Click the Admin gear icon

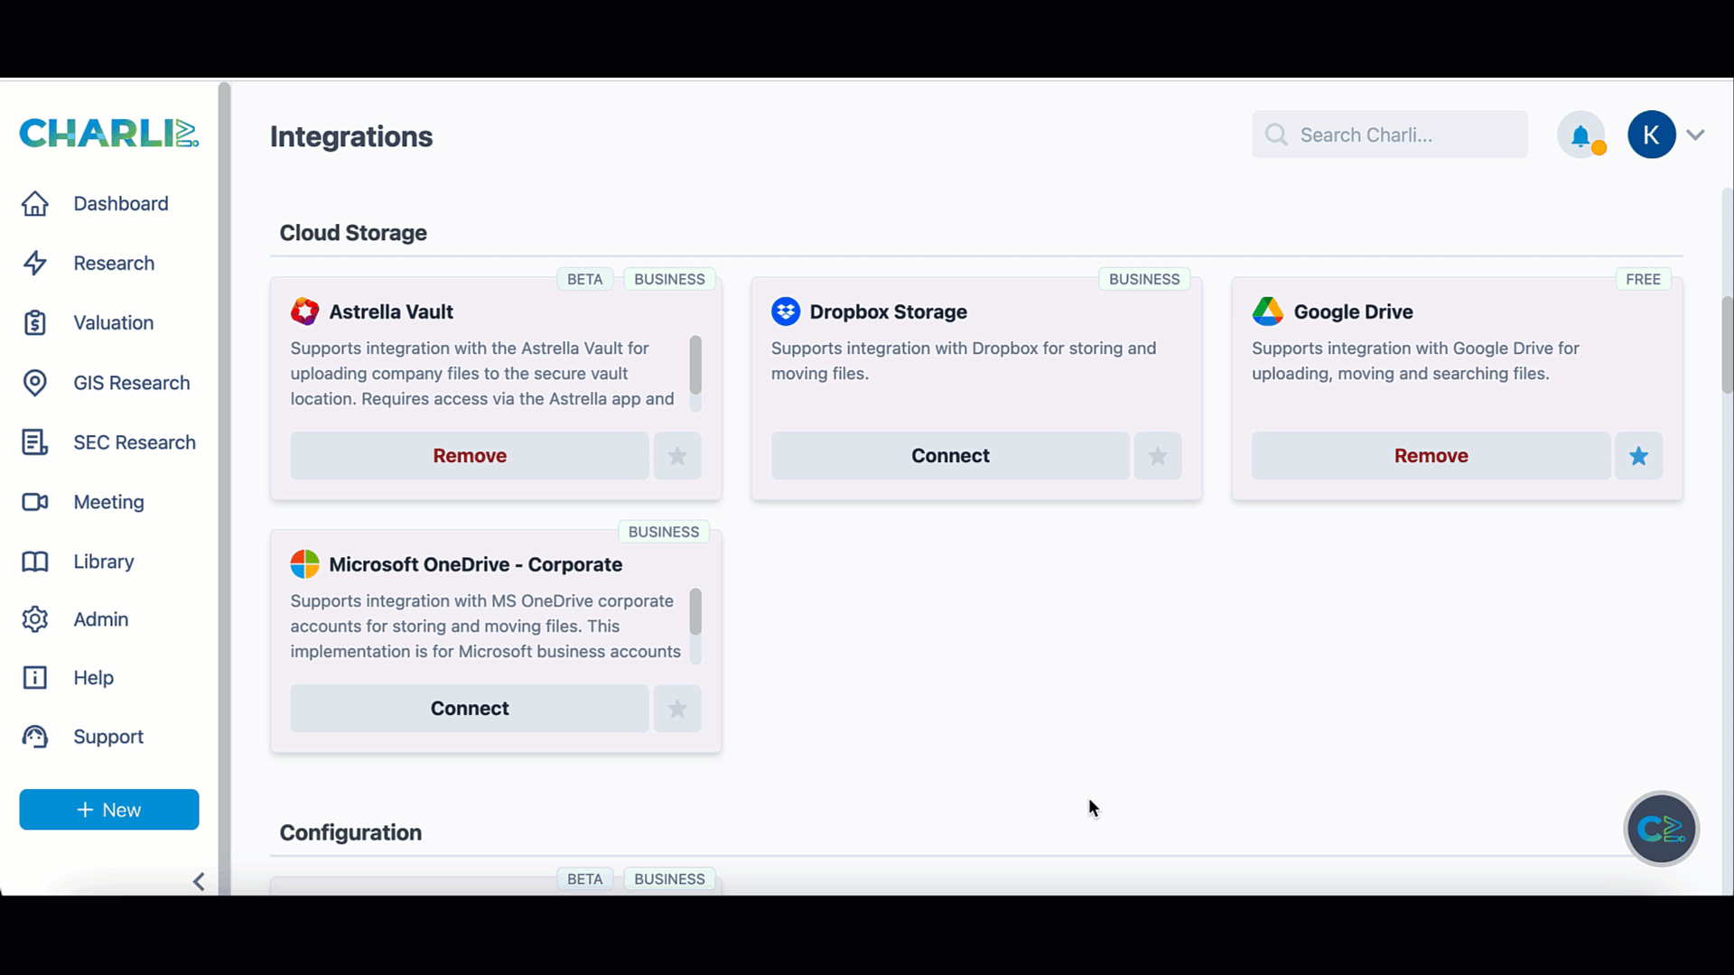click(x=35, y=619)
